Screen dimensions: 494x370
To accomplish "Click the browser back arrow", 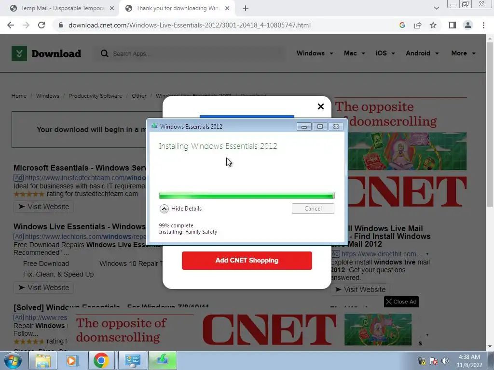I will (x=11, y=25).
